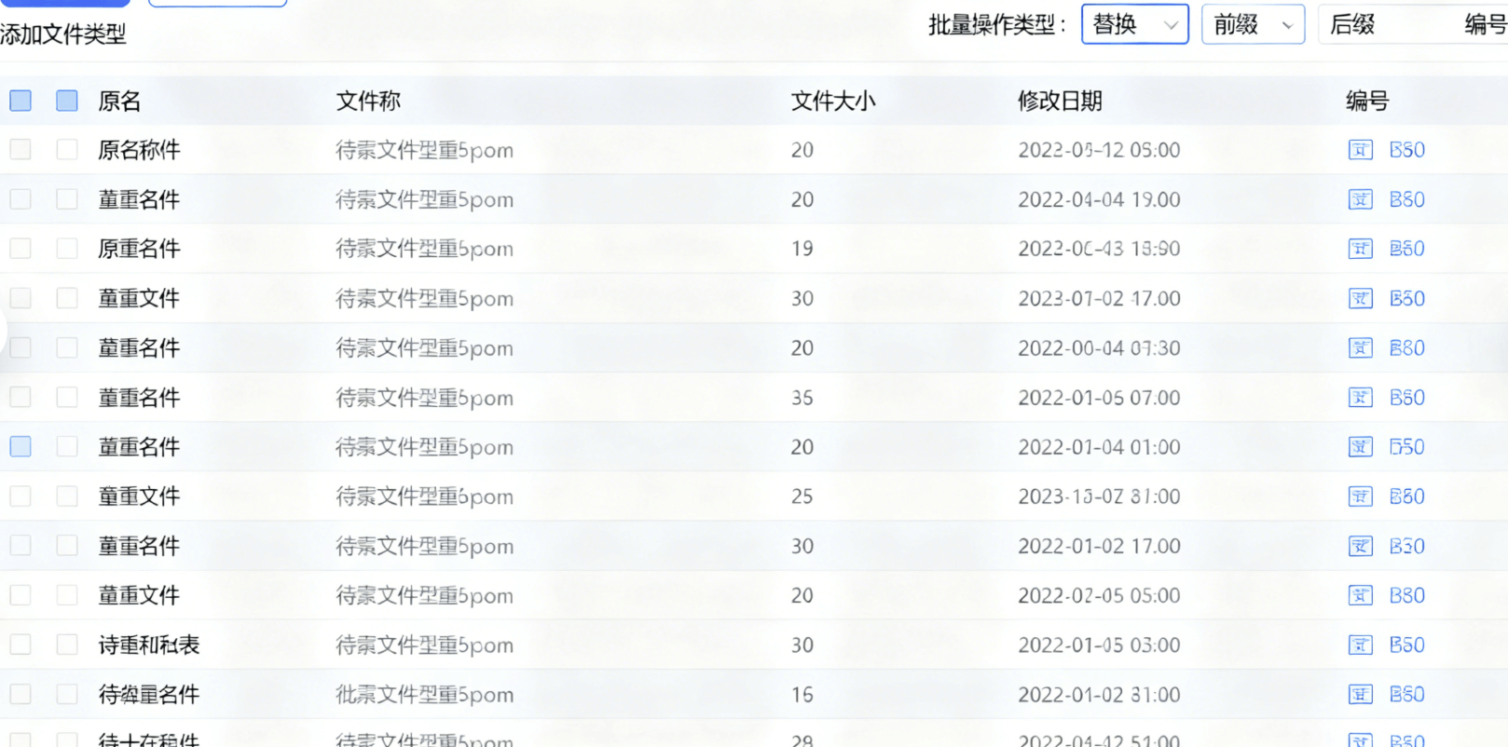
Task: Select the file name 待衡量名件
Action: pos(149,694)
